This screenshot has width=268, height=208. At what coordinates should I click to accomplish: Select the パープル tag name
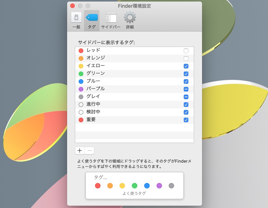[x=95, y=88]
